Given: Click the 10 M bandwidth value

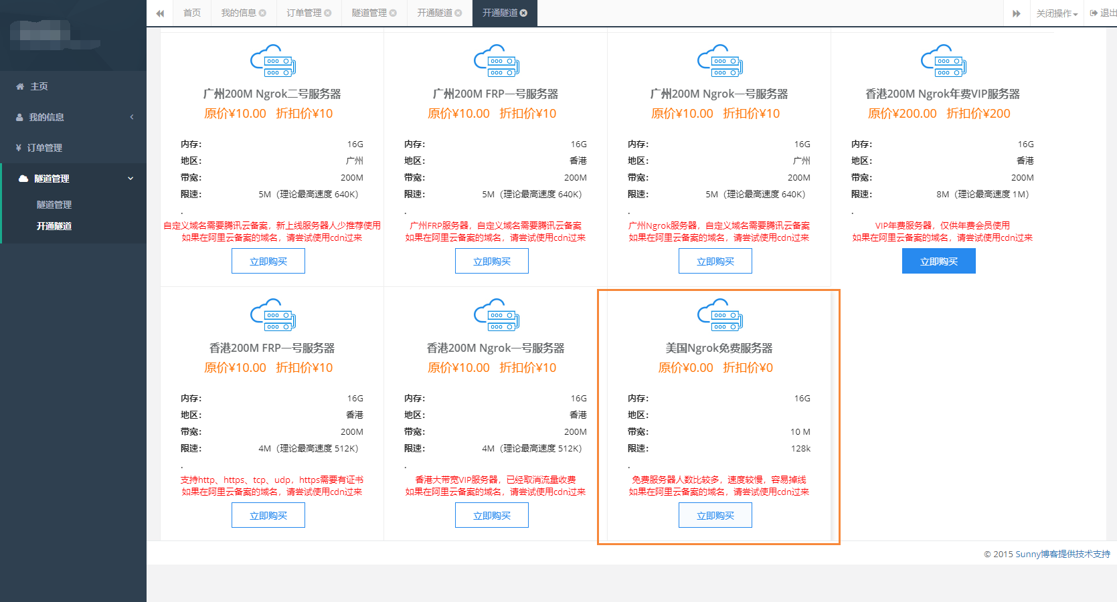Looking at the screenshot, I should [x=800, y=431].
